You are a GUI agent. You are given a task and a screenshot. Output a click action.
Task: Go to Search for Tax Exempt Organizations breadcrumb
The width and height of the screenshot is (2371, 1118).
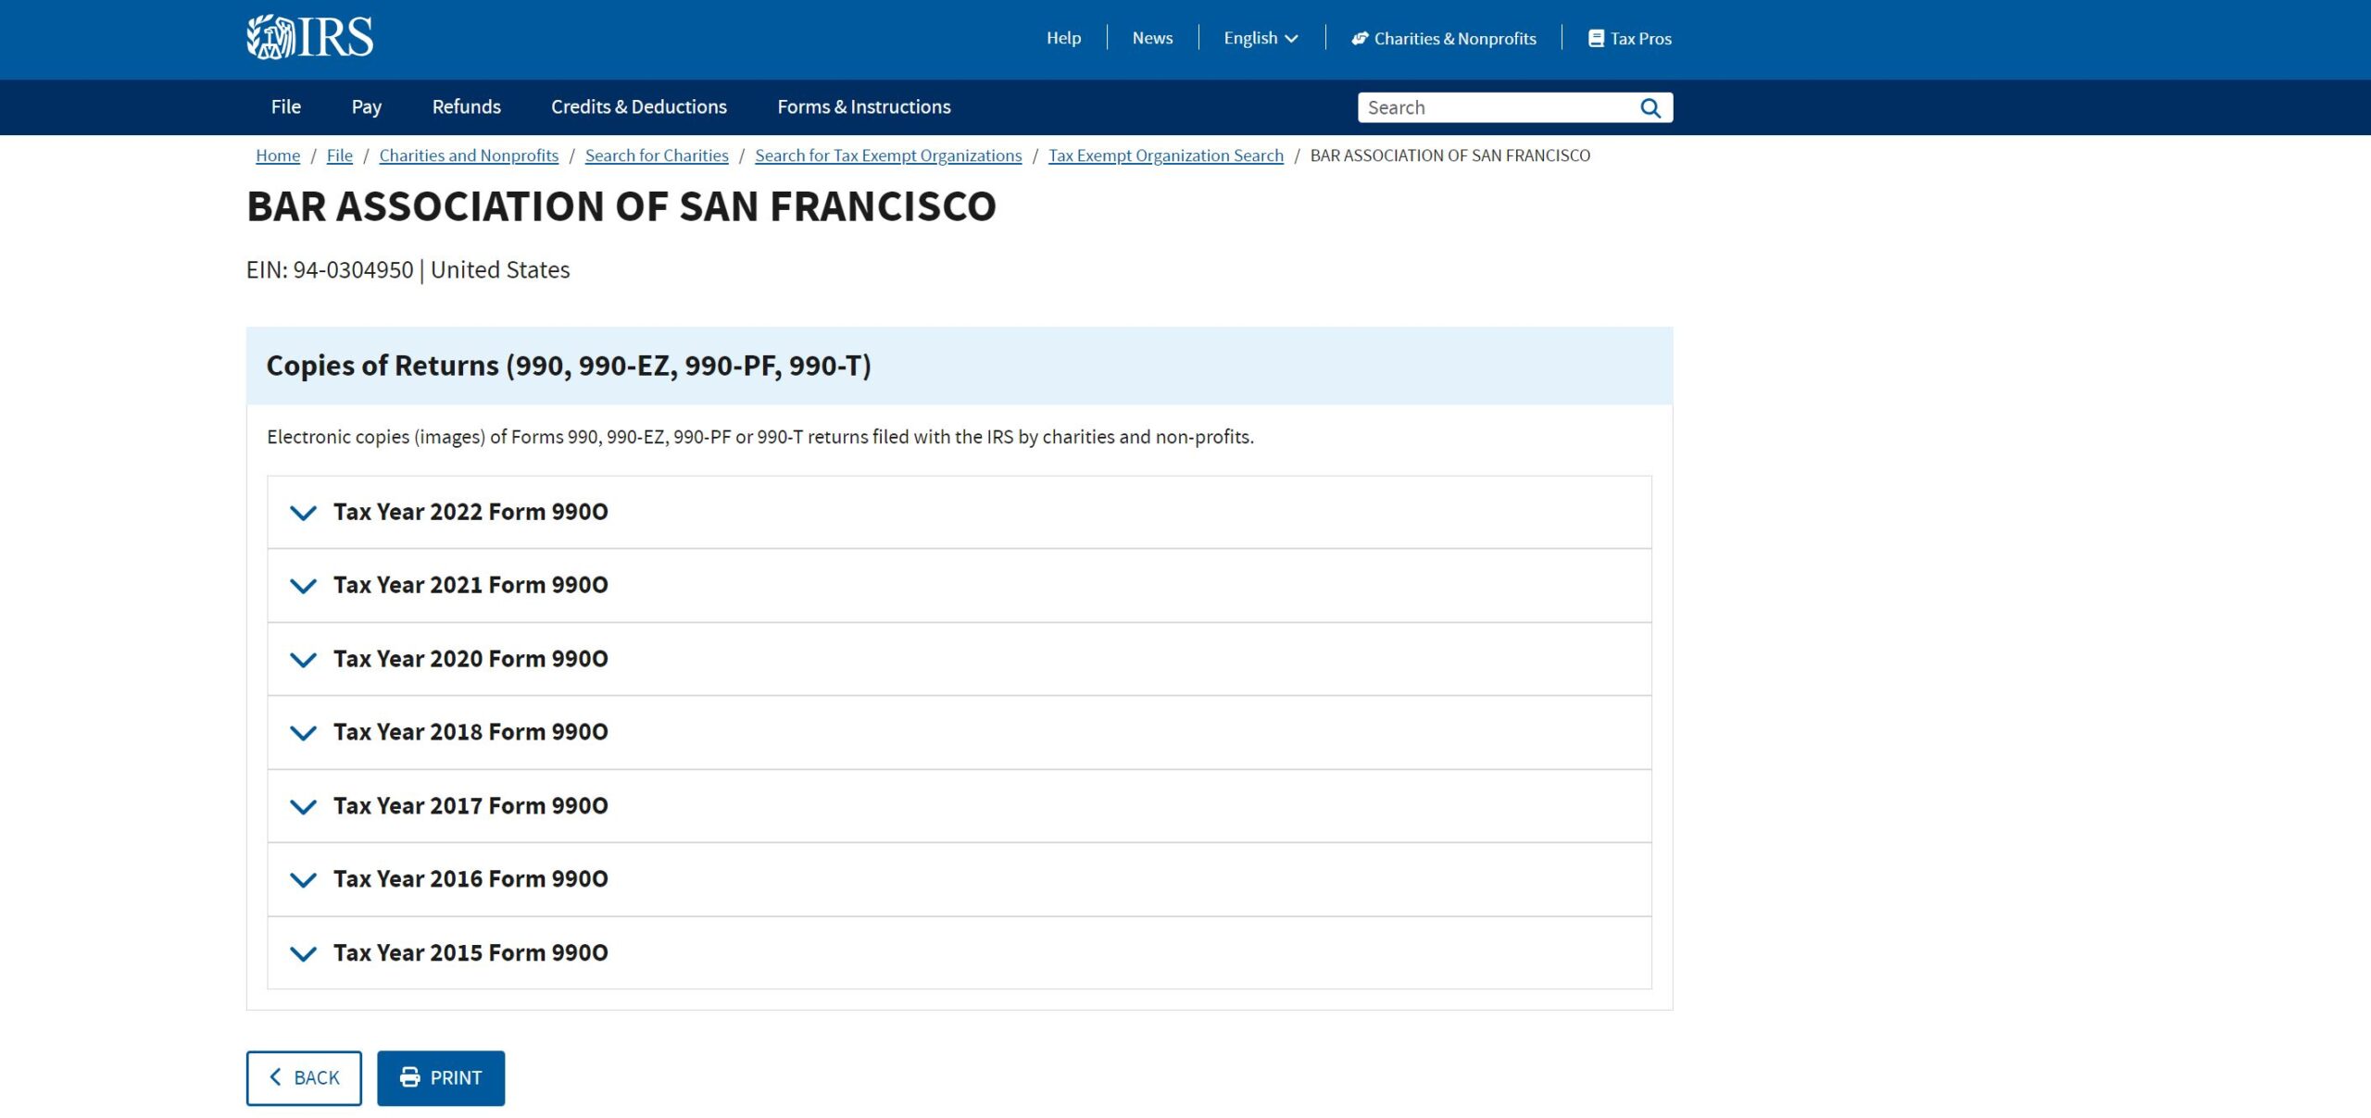point(888,155)
